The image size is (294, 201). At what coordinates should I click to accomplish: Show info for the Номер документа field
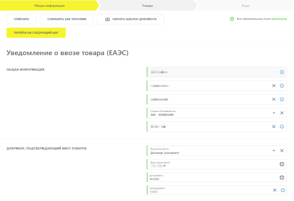[x=283, y=190]
